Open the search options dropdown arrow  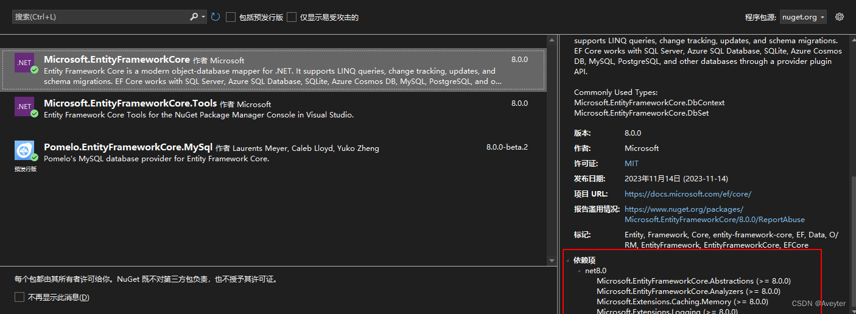(203, 17)
